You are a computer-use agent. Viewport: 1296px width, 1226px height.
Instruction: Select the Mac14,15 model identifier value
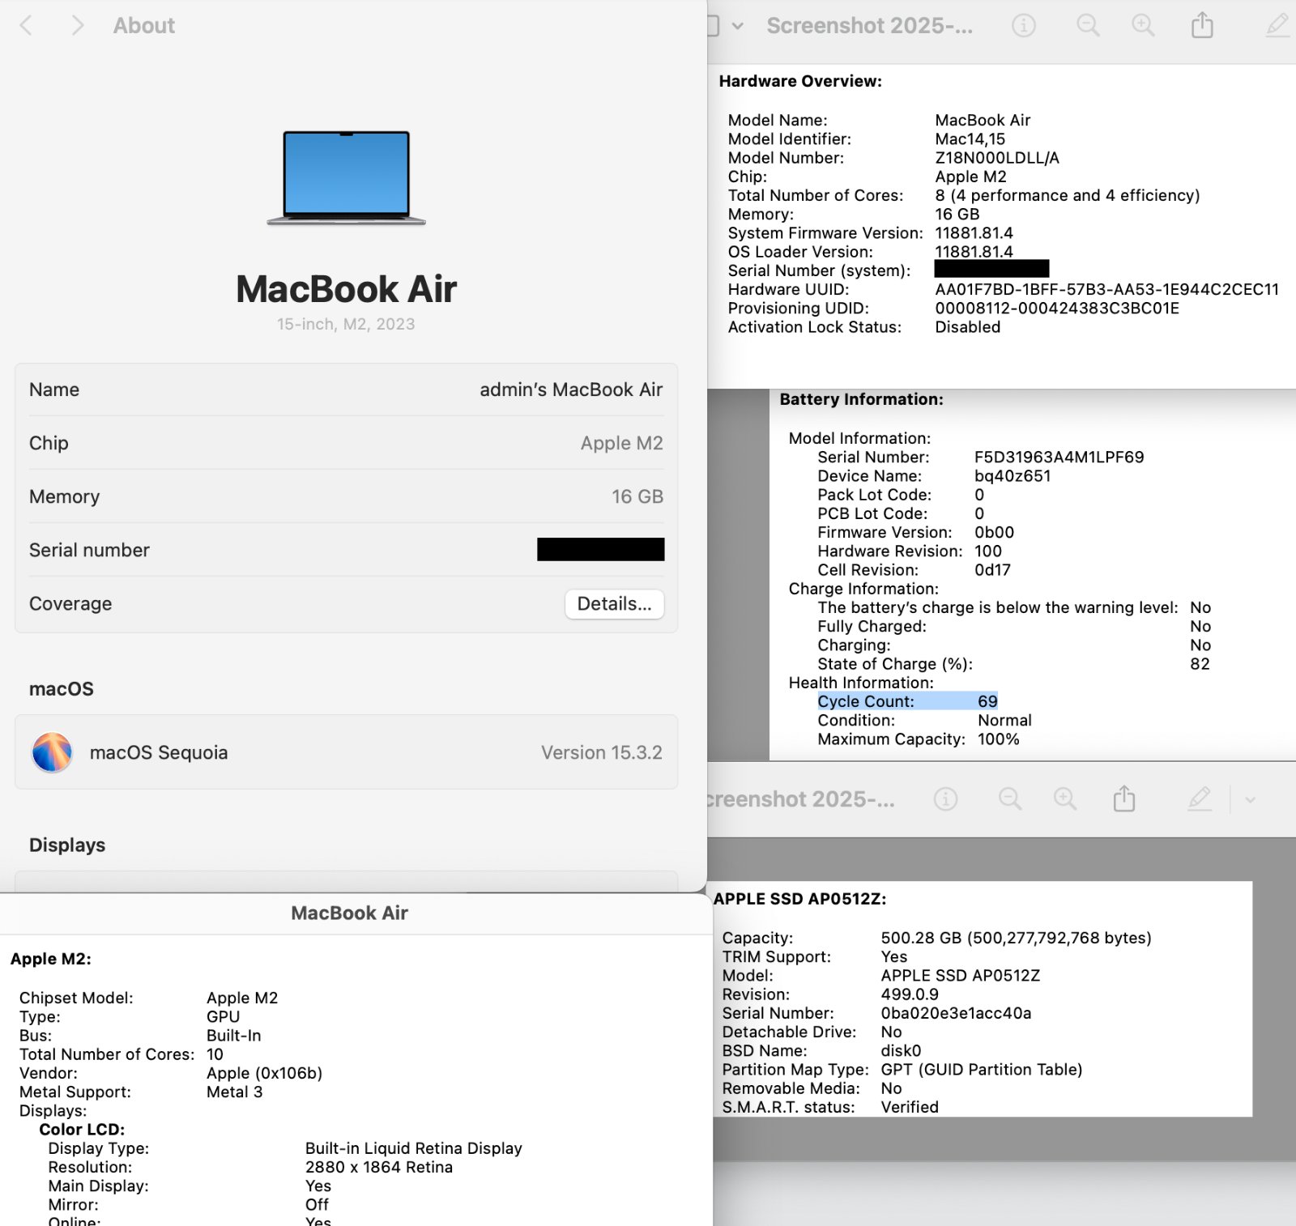click(970, 139)
